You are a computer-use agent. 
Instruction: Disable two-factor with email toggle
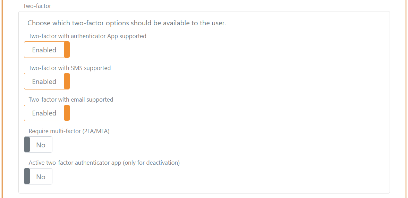coord(47,113)
